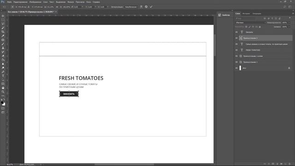Select the Clone Stamp tool
The height and width of the screenshot is (166, 295).
coord(3,48)
